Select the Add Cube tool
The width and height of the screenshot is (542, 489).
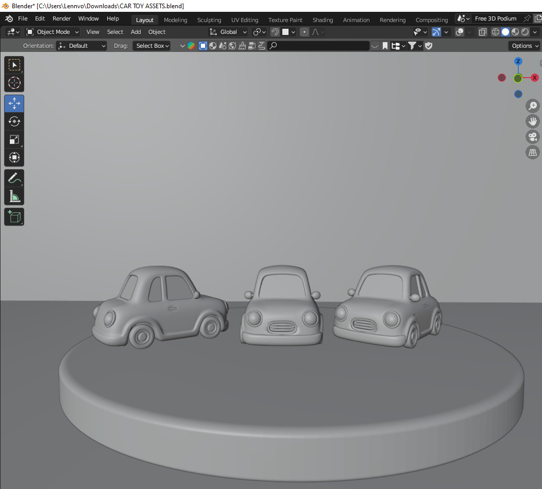point(14,216)
